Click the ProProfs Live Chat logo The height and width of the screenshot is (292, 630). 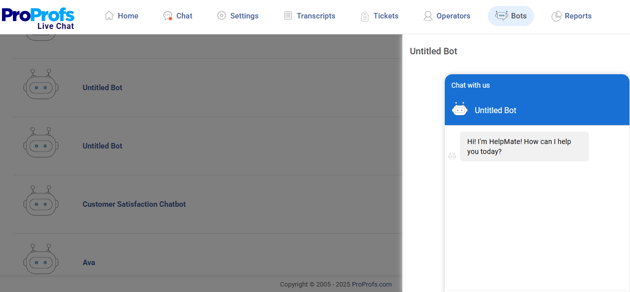(x=38, y=17)
